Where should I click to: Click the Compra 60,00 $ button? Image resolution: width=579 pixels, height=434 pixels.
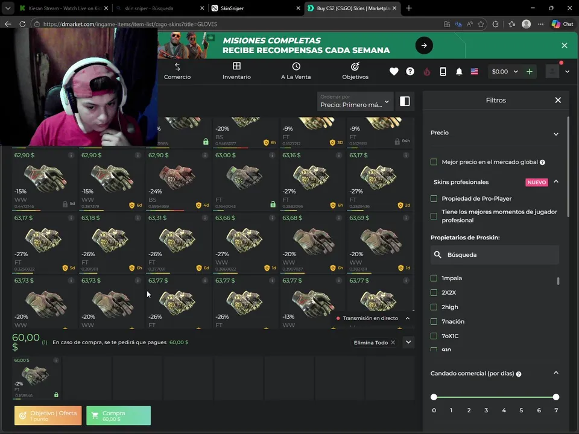pos(119,415)
